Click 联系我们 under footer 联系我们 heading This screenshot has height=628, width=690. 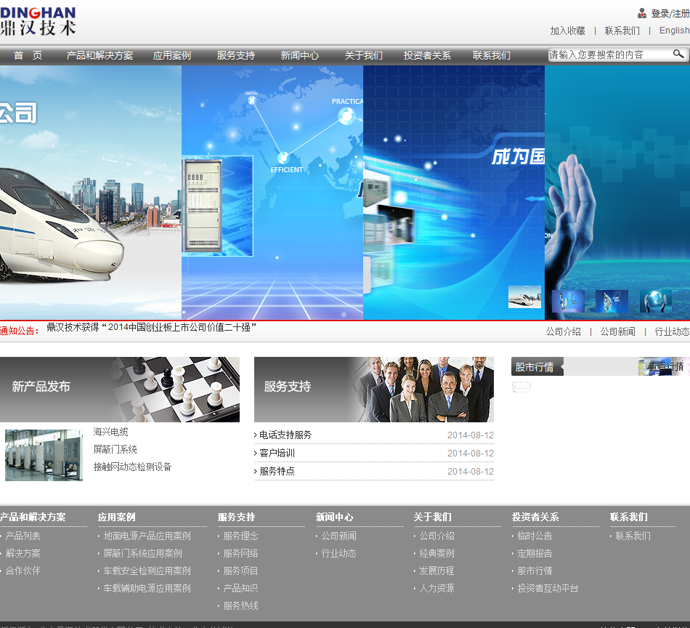coord(633,536)
